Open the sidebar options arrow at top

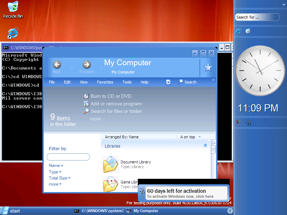coord(284,5)
